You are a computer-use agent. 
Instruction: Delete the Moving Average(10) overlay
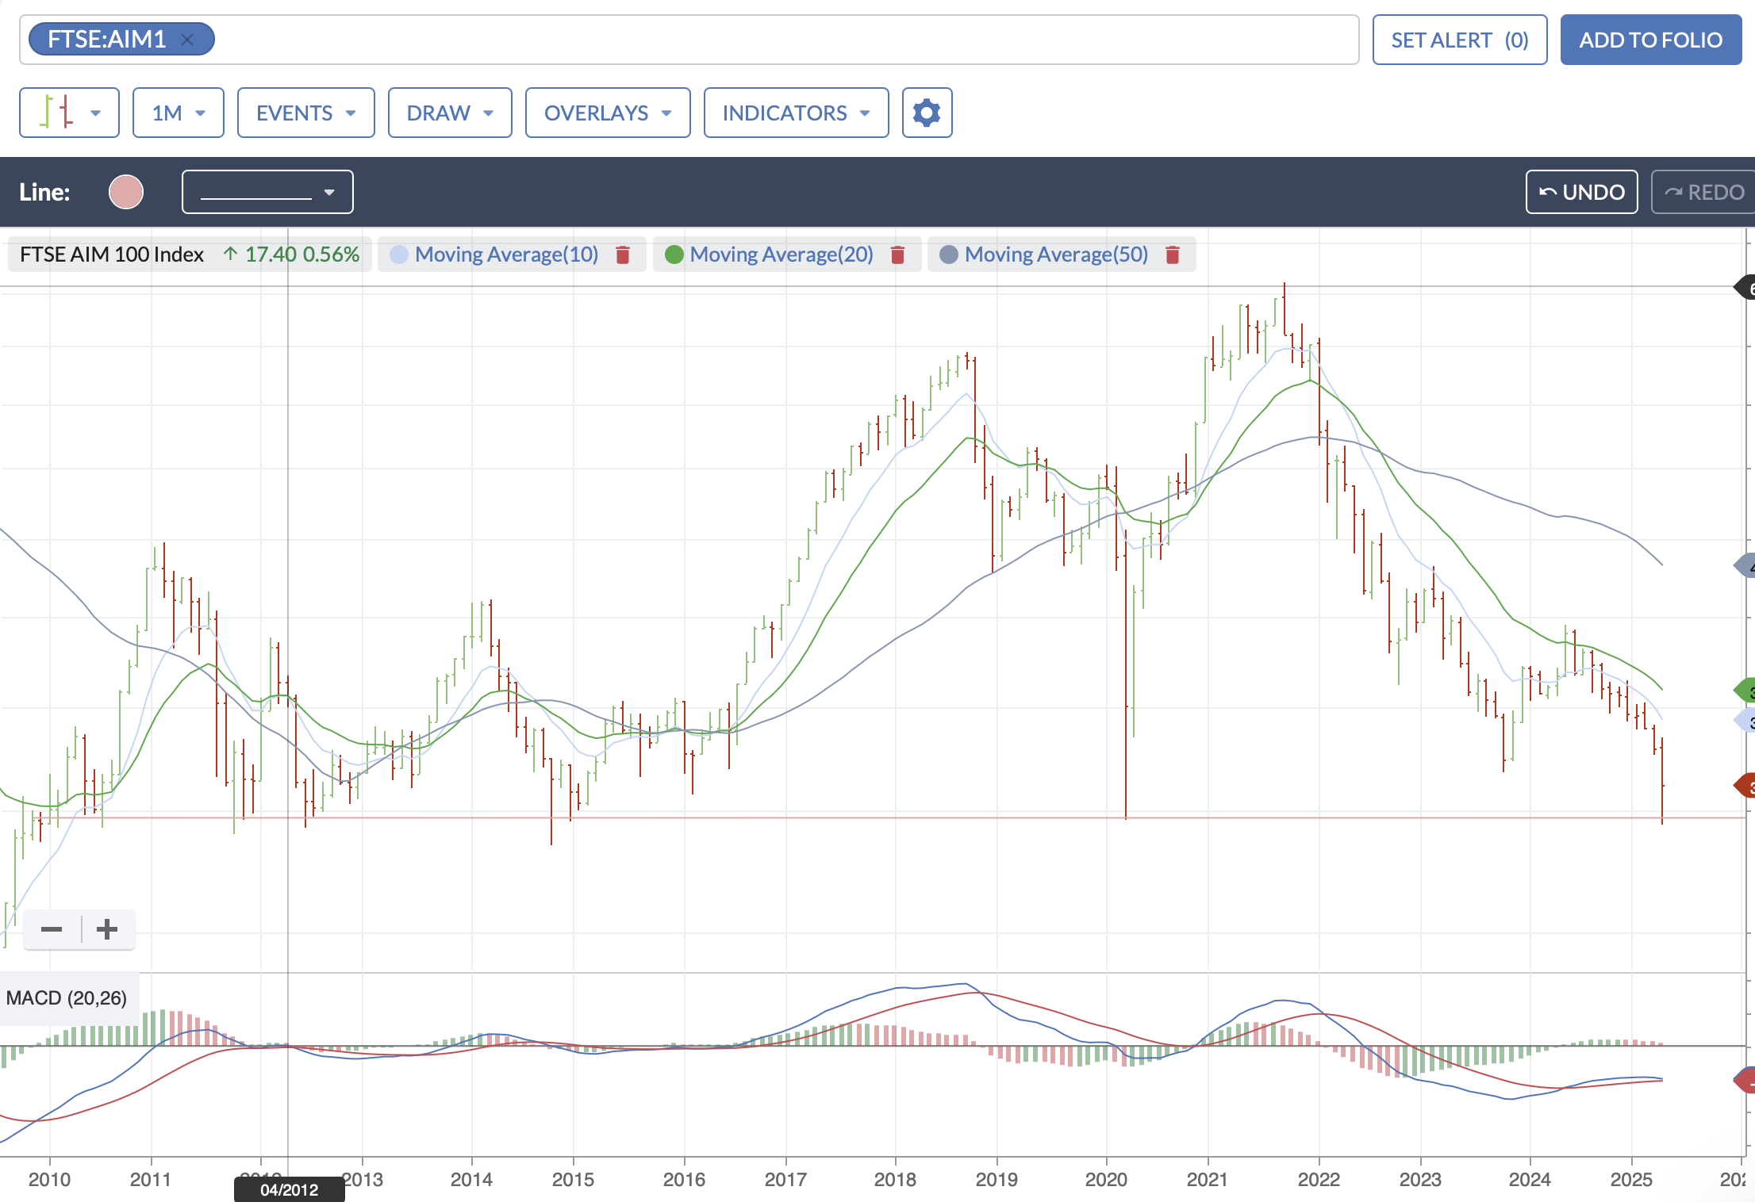click(623, 255)
